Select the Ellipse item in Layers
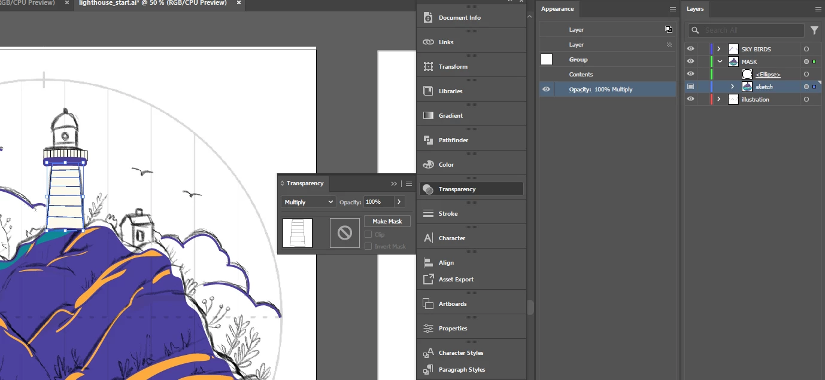This screenshot has height=380, width=825. tap(768, 75)
